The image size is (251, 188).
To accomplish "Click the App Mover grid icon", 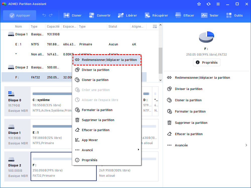I will pos(77,140).
